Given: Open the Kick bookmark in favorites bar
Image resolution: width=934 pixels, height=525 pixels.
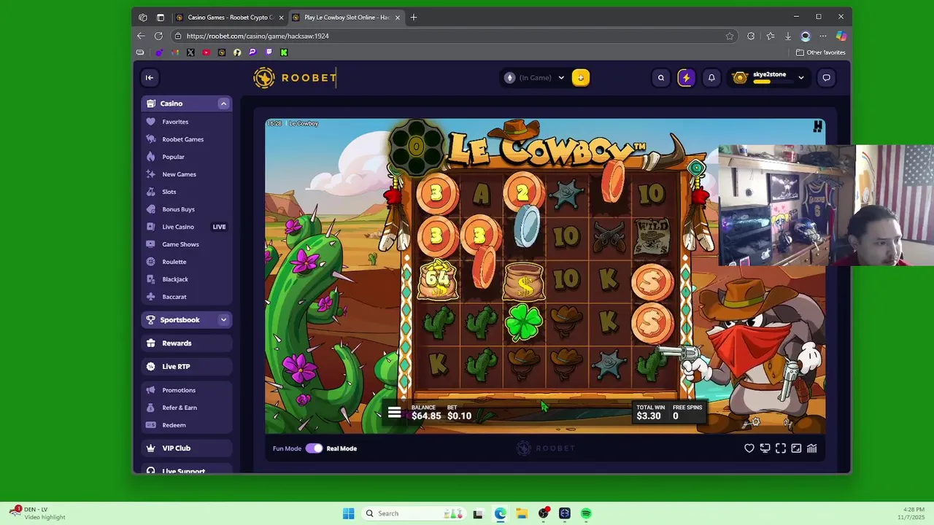Looking at the screenshot, I should coord(284,52).
